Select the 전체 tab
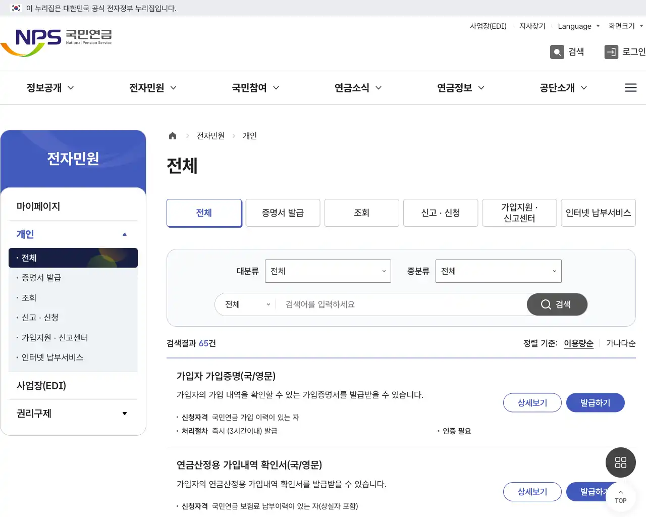This screenshot has height=517, width=646. (204, 213)
